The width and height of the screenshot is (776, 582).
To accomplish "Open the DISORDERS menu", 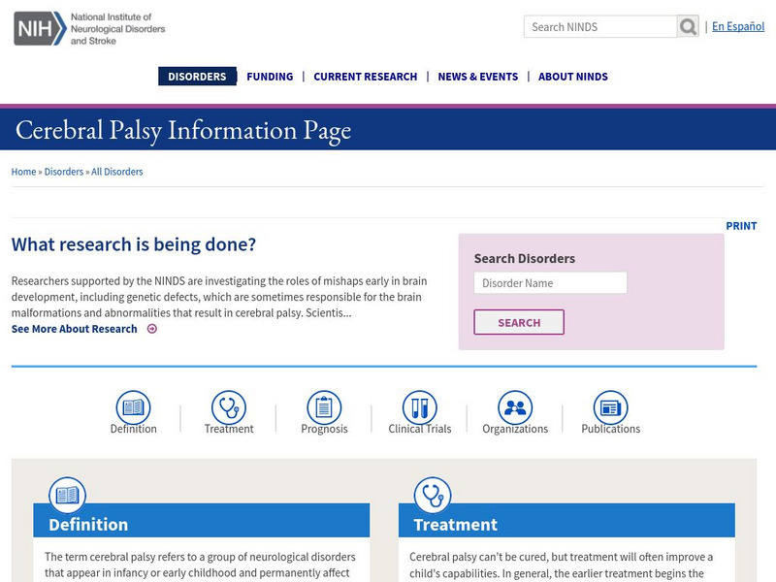I will 197,76.
